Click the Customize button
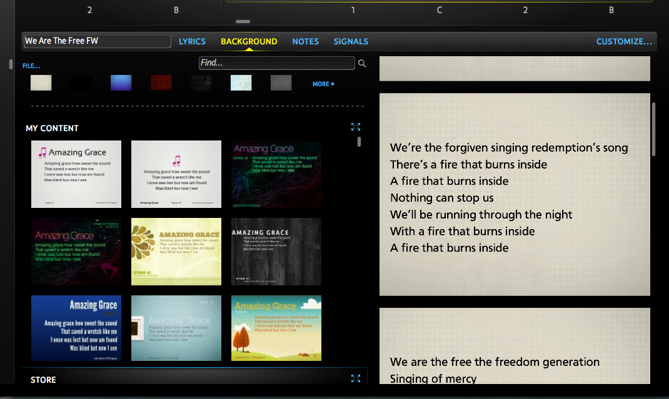This screenshot has height=399, width=669. pos(624,41)
